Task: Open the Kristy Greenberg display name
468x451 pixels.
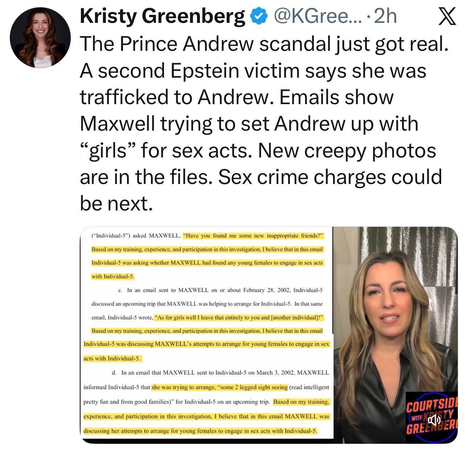Action: [162, 17]
